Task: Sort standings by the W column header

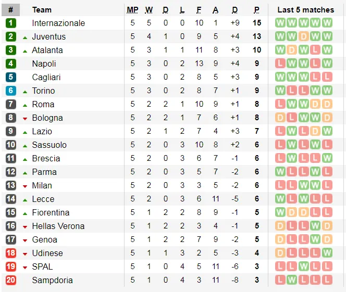Action: (x=149, y=9)
